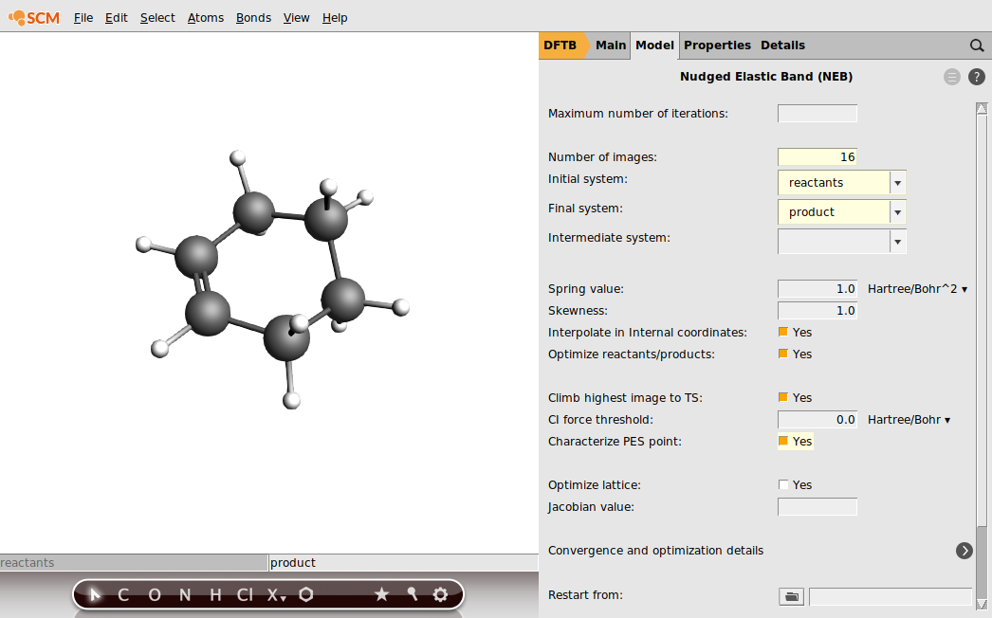This screenshot has width=992, height=618.
Task: Toggle Optimize reactants/products checkbox
Action: [x=783, y=354]
